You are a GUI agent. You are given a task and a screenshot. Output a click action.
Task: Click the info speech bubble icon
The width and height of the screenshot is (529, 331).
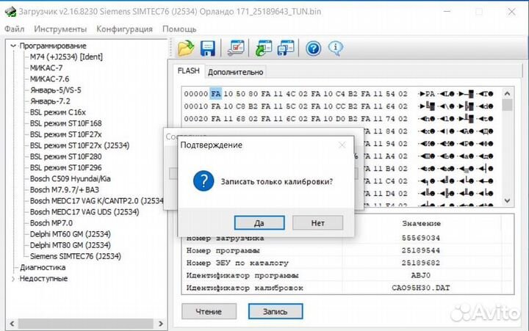(336, 49)
